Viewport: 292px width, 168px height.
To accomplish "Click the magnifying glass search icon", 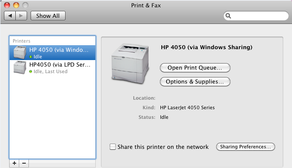I will 228,16.
